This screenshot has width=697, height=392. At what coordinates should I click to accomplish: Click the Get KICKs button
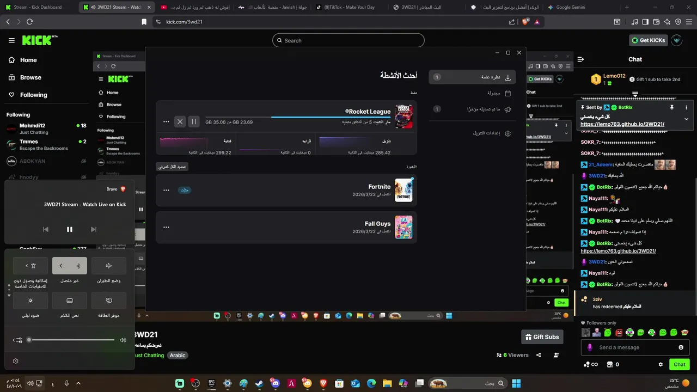point(648,40)
